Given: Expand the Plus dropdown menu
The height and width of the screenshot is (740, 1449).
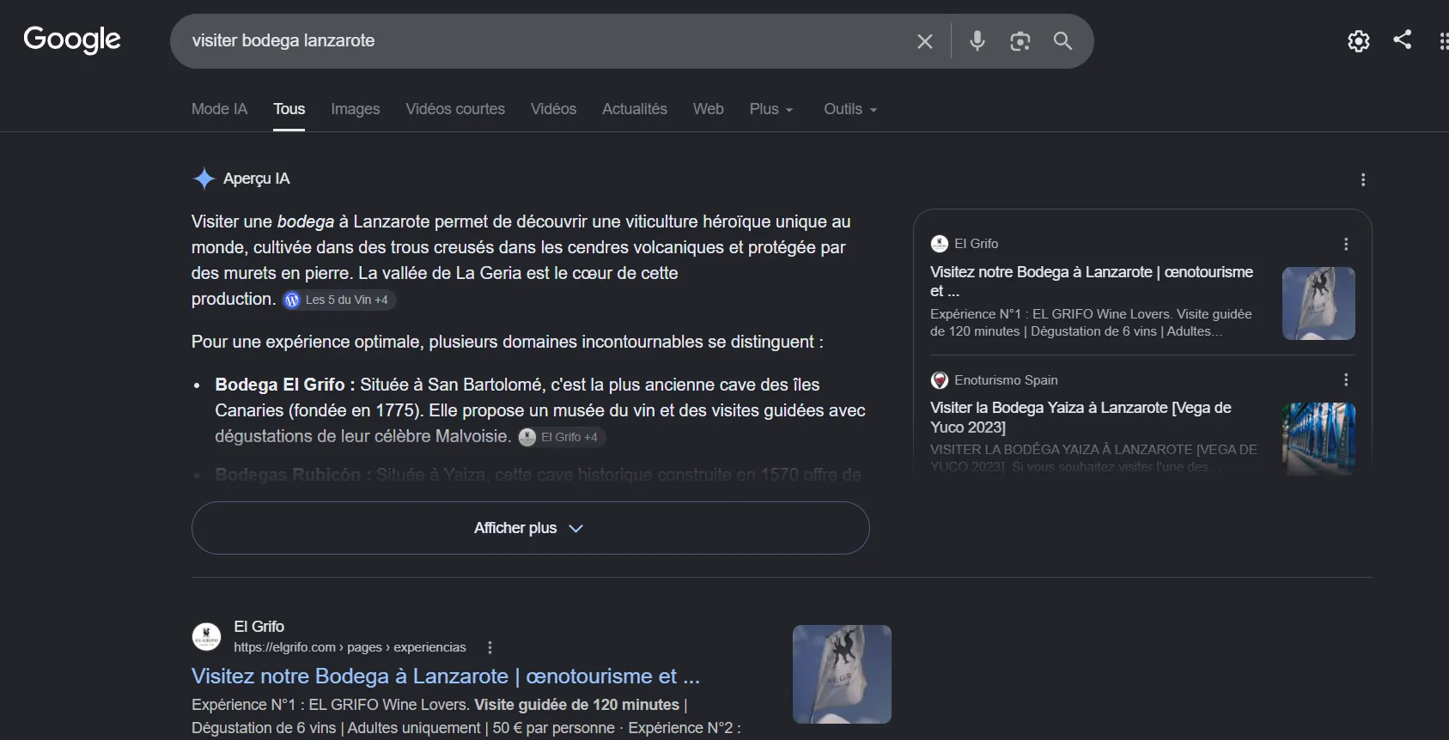Looking at the screenshot, I should [x=771, y=109].
